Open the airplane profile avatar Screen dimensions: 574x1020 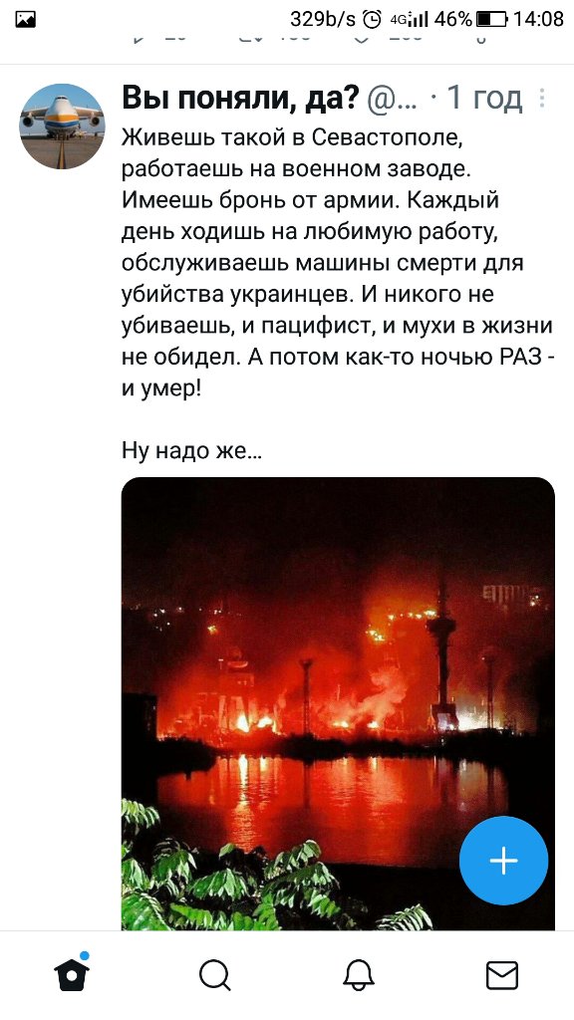(62, 127)
